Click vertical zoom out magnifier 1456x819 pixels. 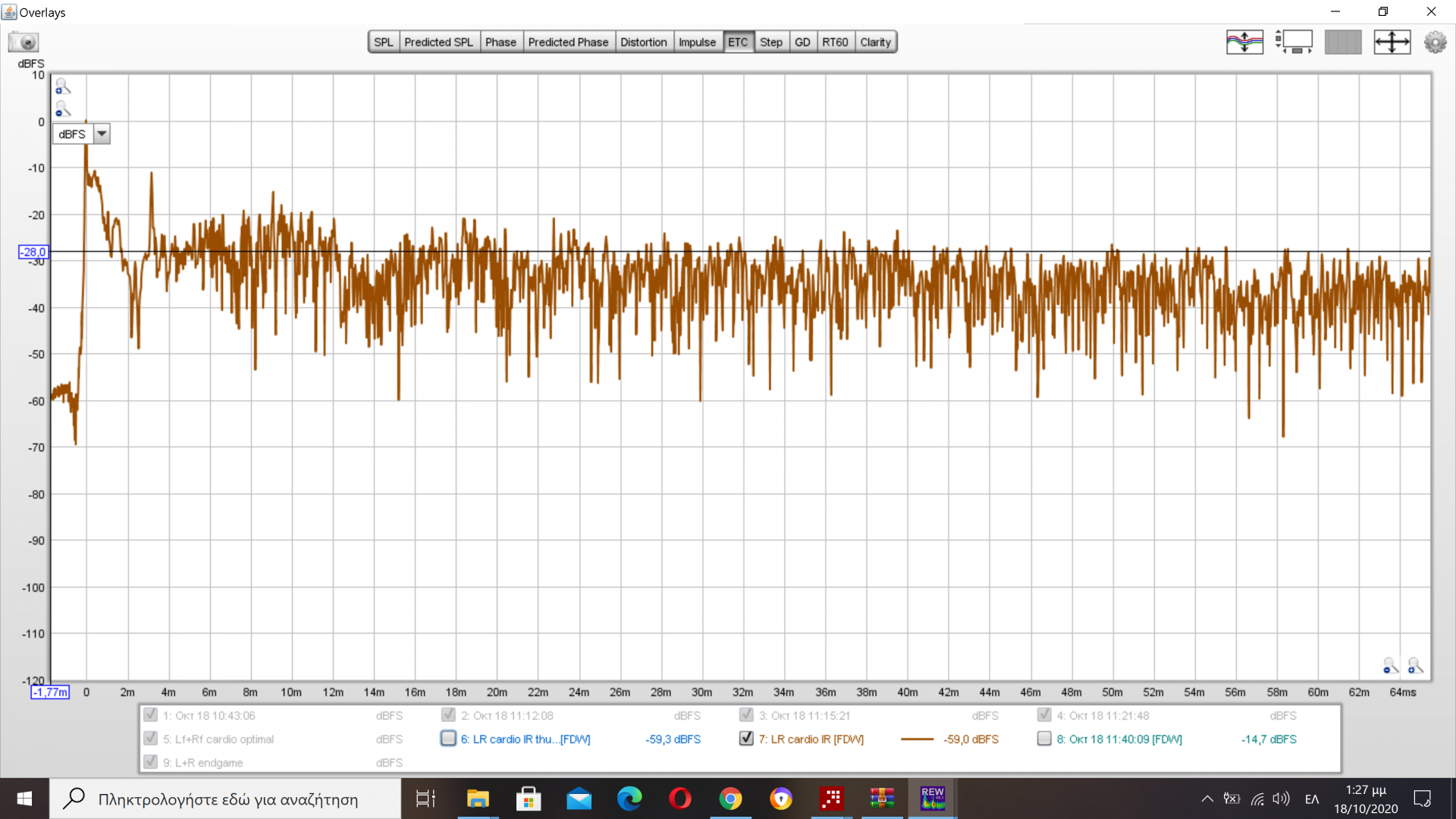(63, 109)
